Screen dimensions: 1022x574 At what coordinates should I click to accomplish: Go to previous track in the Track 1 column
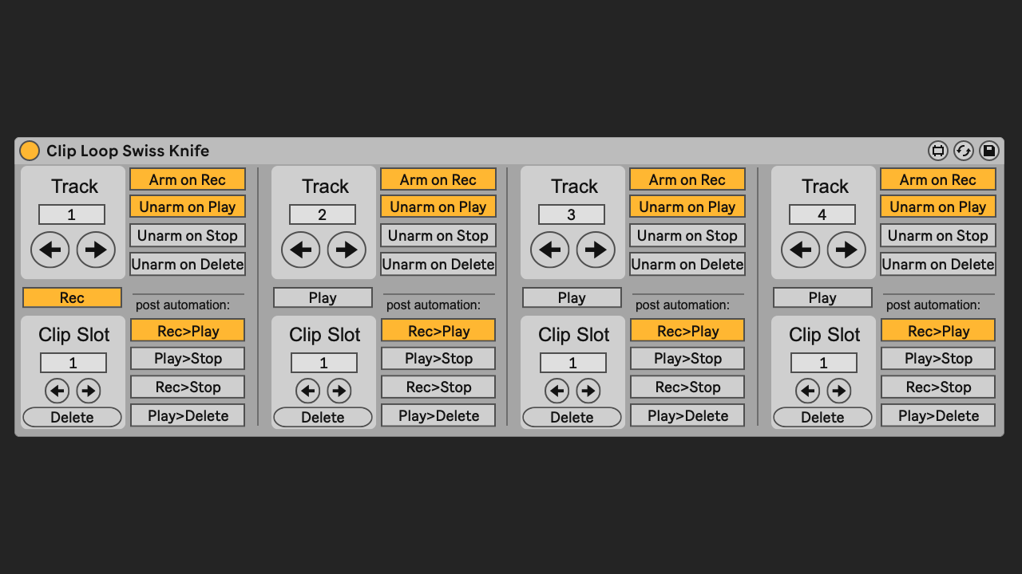pyautogui.click(x=50, y=250)
